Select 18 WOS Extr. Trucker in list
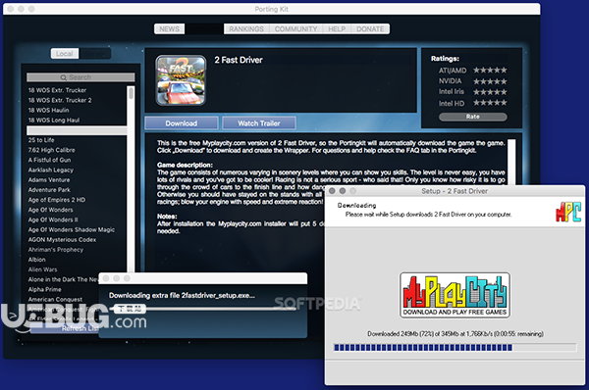The image size is (589, 390). point(58,90)
